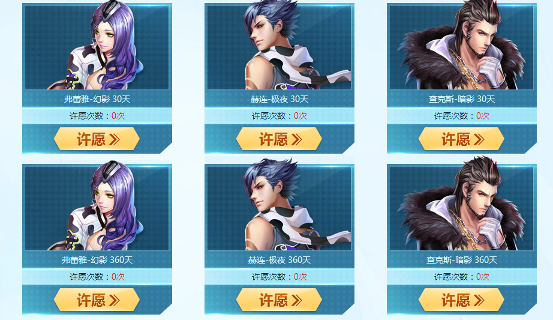
Task: Click the 弗蕾雅-幻影 30天 name label
Action: [97, 99]
